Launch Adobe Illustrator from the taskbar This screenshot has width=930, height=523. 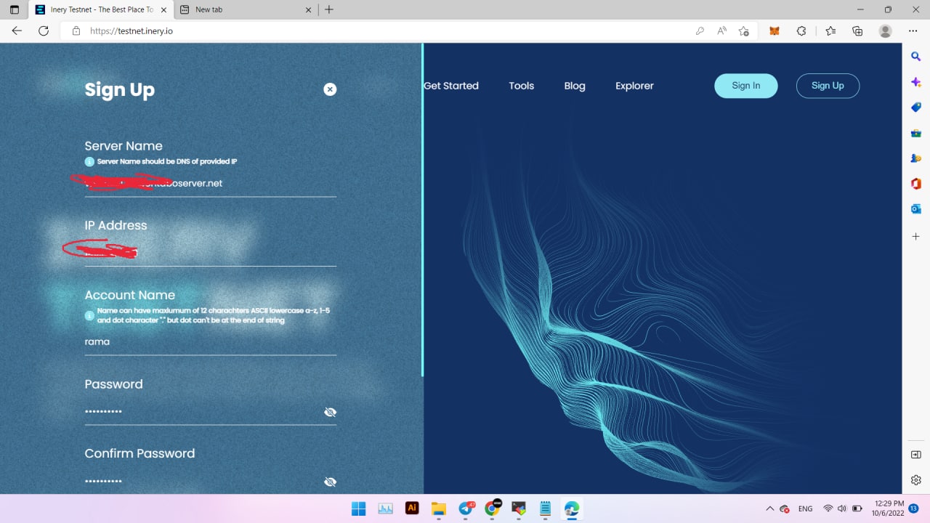coord(412,508)
